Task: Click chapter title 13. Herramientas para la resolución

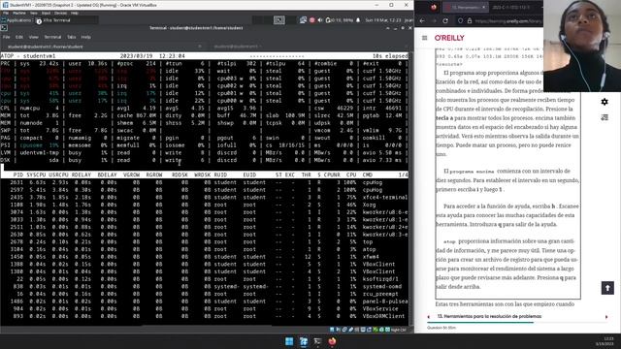Action: pyautogui.click(x=489, y=316)
